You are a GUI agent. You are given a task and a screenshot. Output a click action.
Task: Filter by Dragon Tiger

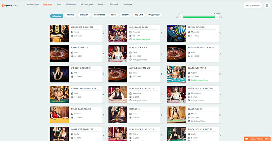(x=154, y=15)
